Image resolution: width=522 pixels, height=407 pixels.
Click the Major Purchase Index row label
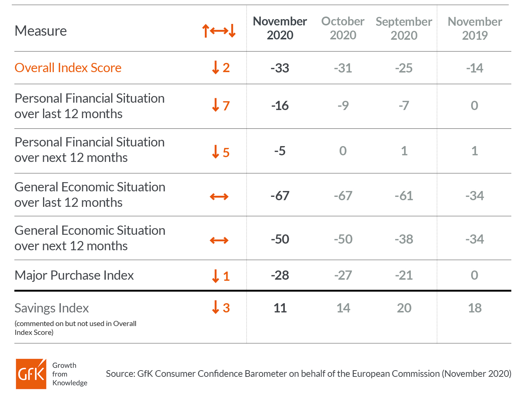(x=74, y=275)
